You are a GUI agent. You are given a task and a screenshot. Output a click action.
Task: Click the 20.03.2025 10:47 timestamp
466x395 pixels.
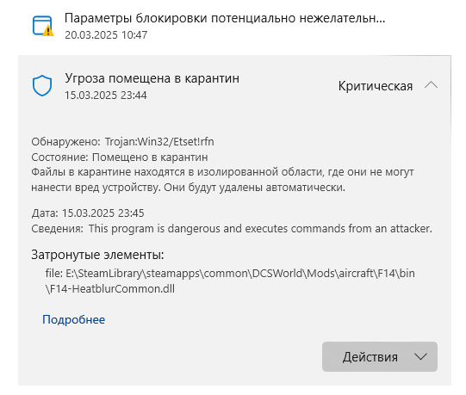tap(106, 35)
